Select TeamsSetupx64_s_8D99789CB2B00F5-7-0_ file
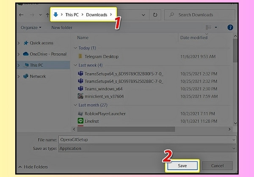Image resolution: width=254 pixels, height=177 pixels. click(124, 74)
